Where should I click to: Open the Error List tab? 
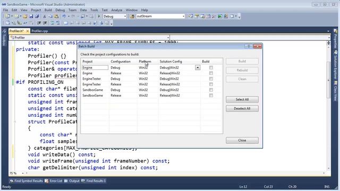54,181
